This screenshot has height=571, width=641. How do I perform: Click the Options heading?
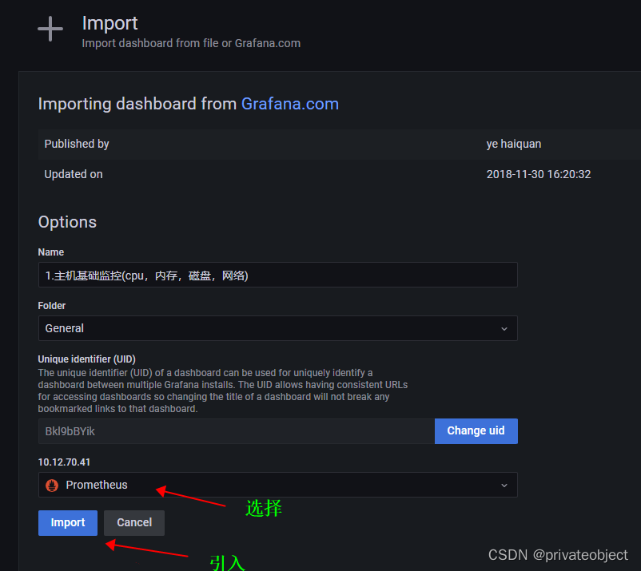tap(67, 222)
